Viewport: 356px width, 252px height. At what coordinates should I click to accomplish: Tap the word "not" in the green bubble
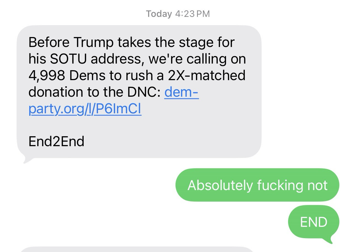(317, 185)
